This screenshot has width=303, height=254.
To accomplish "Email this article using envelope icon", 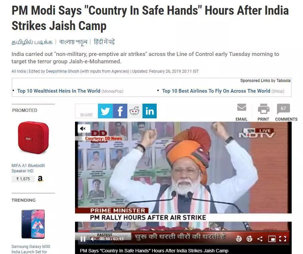I will pos(242,107).
